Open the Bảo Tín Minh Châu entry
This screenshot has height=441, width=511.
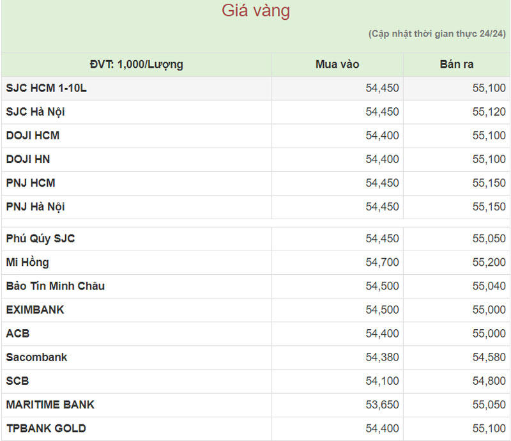[x=55, y=286]
